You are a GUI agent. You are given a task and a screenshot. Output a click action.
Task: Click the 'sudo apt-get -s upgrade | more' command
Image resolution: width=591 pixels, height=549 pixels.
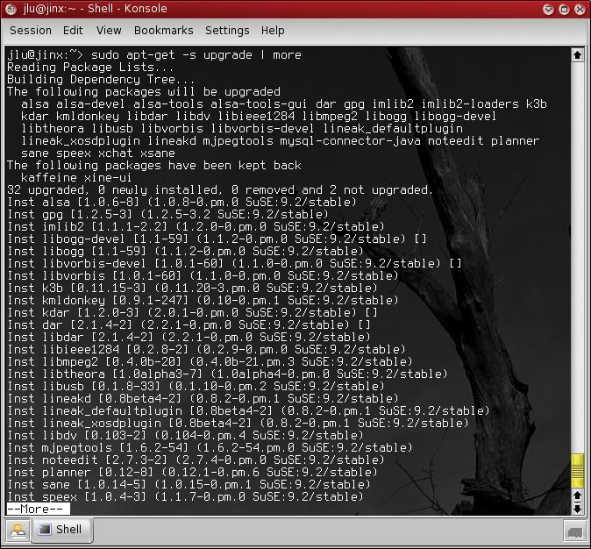pyautogui.click(x=196, y=55)
